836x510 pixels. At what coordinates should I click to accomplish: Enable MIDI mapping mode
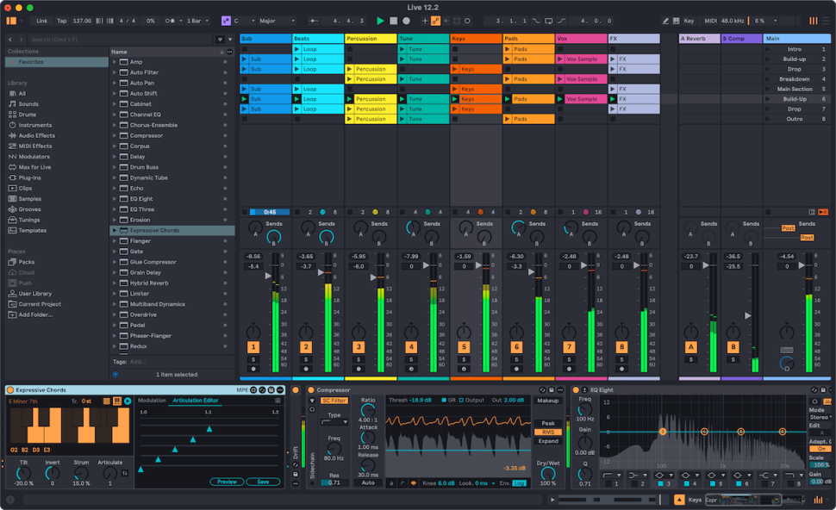[x=710, y=20]
